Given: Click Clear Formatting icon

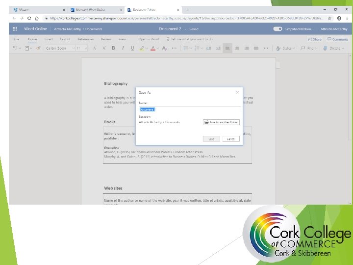Looking at the screenshot, I should coord(165,48).
